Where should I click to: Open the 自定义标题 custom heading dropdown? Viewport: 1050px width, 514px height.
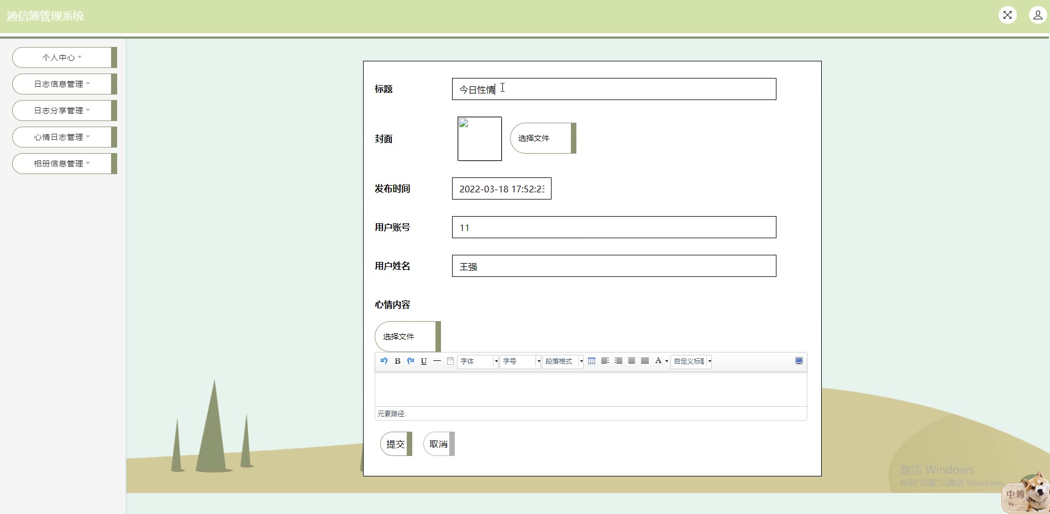691,361
